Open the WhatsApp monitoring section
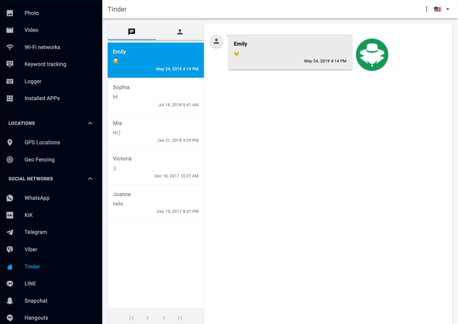This screenshot has height=324, width=458. point(10,198)
